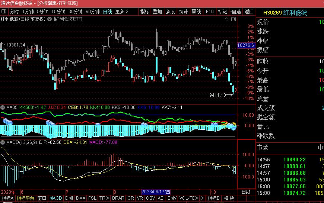Select the 指标A tab
Screen dimensions: 324x203
[x=8, y=198]
